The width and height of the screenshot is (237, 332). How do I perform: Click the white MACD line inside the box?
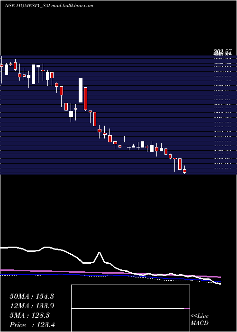point(128,309)
